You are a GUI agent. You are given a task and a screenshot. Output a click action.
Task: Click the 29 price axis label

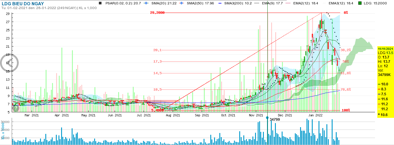(8, 13)
